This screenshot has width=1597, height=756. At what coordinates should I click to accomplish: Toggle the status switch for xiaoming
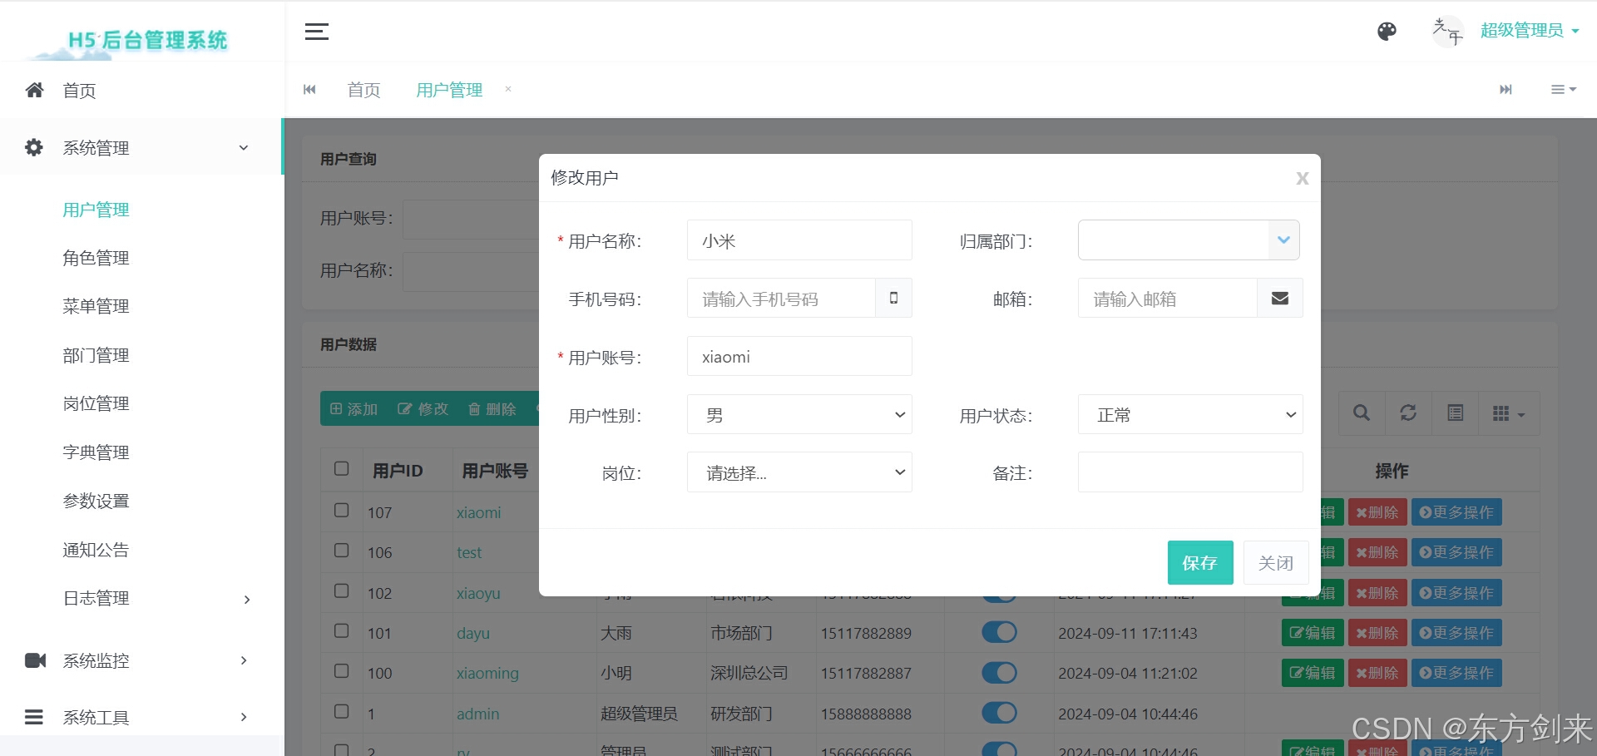click(999, 672)
